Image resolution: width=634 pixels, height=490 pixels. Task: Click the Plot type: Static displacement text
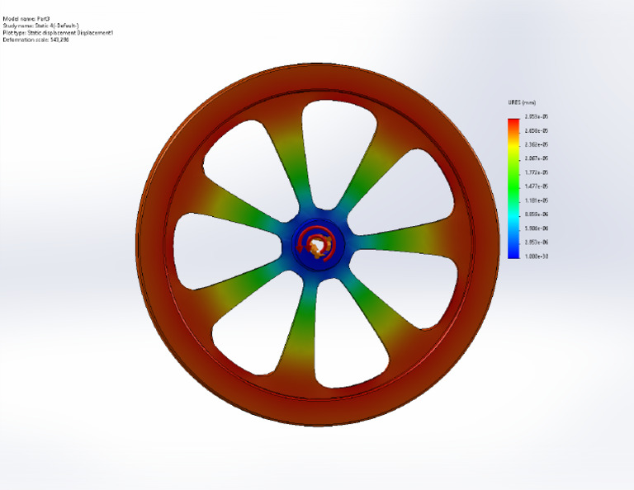(58, 32)
